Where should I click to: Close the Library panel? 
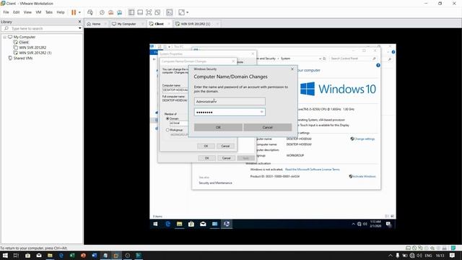(79, 22)
